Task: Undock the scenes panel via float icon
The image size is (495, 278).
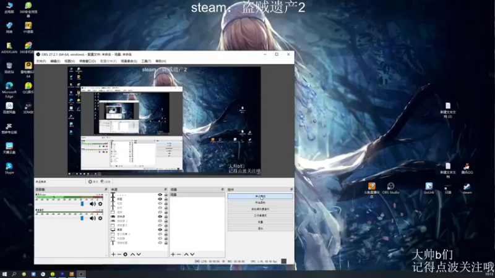Action: point(222,190)
